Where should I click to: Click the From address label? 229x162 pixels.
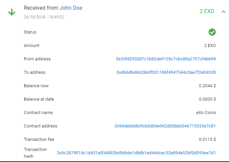coord(37,59)
